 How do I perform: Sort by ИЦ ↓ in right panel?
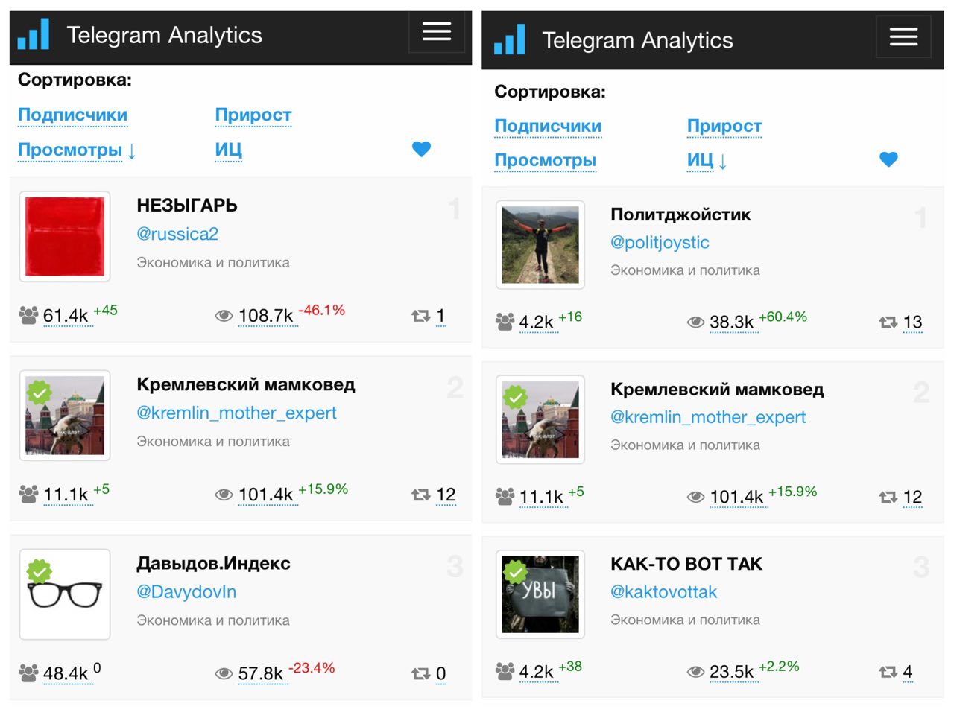[707, 160]
